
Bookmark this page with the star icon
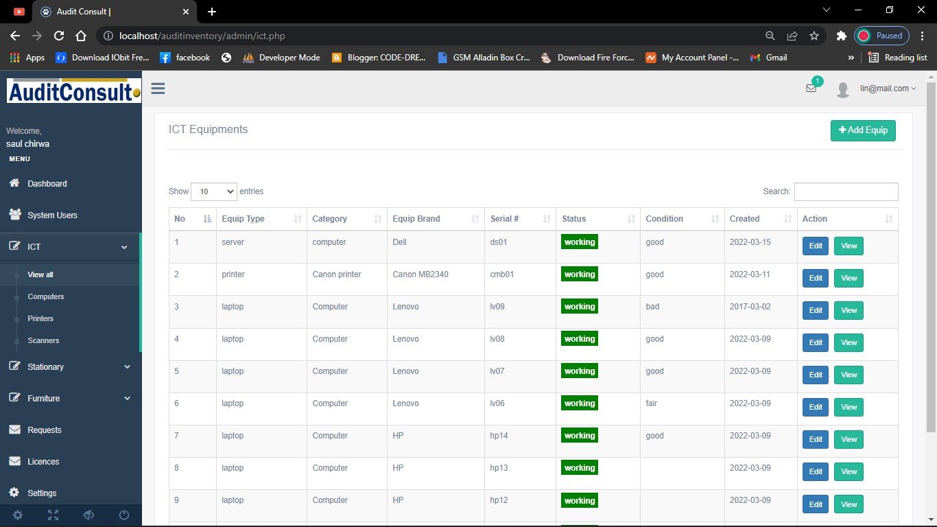pos(814,36)
